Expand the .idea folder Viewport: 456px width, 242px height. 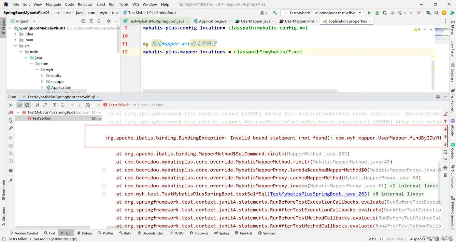(15, 34)
